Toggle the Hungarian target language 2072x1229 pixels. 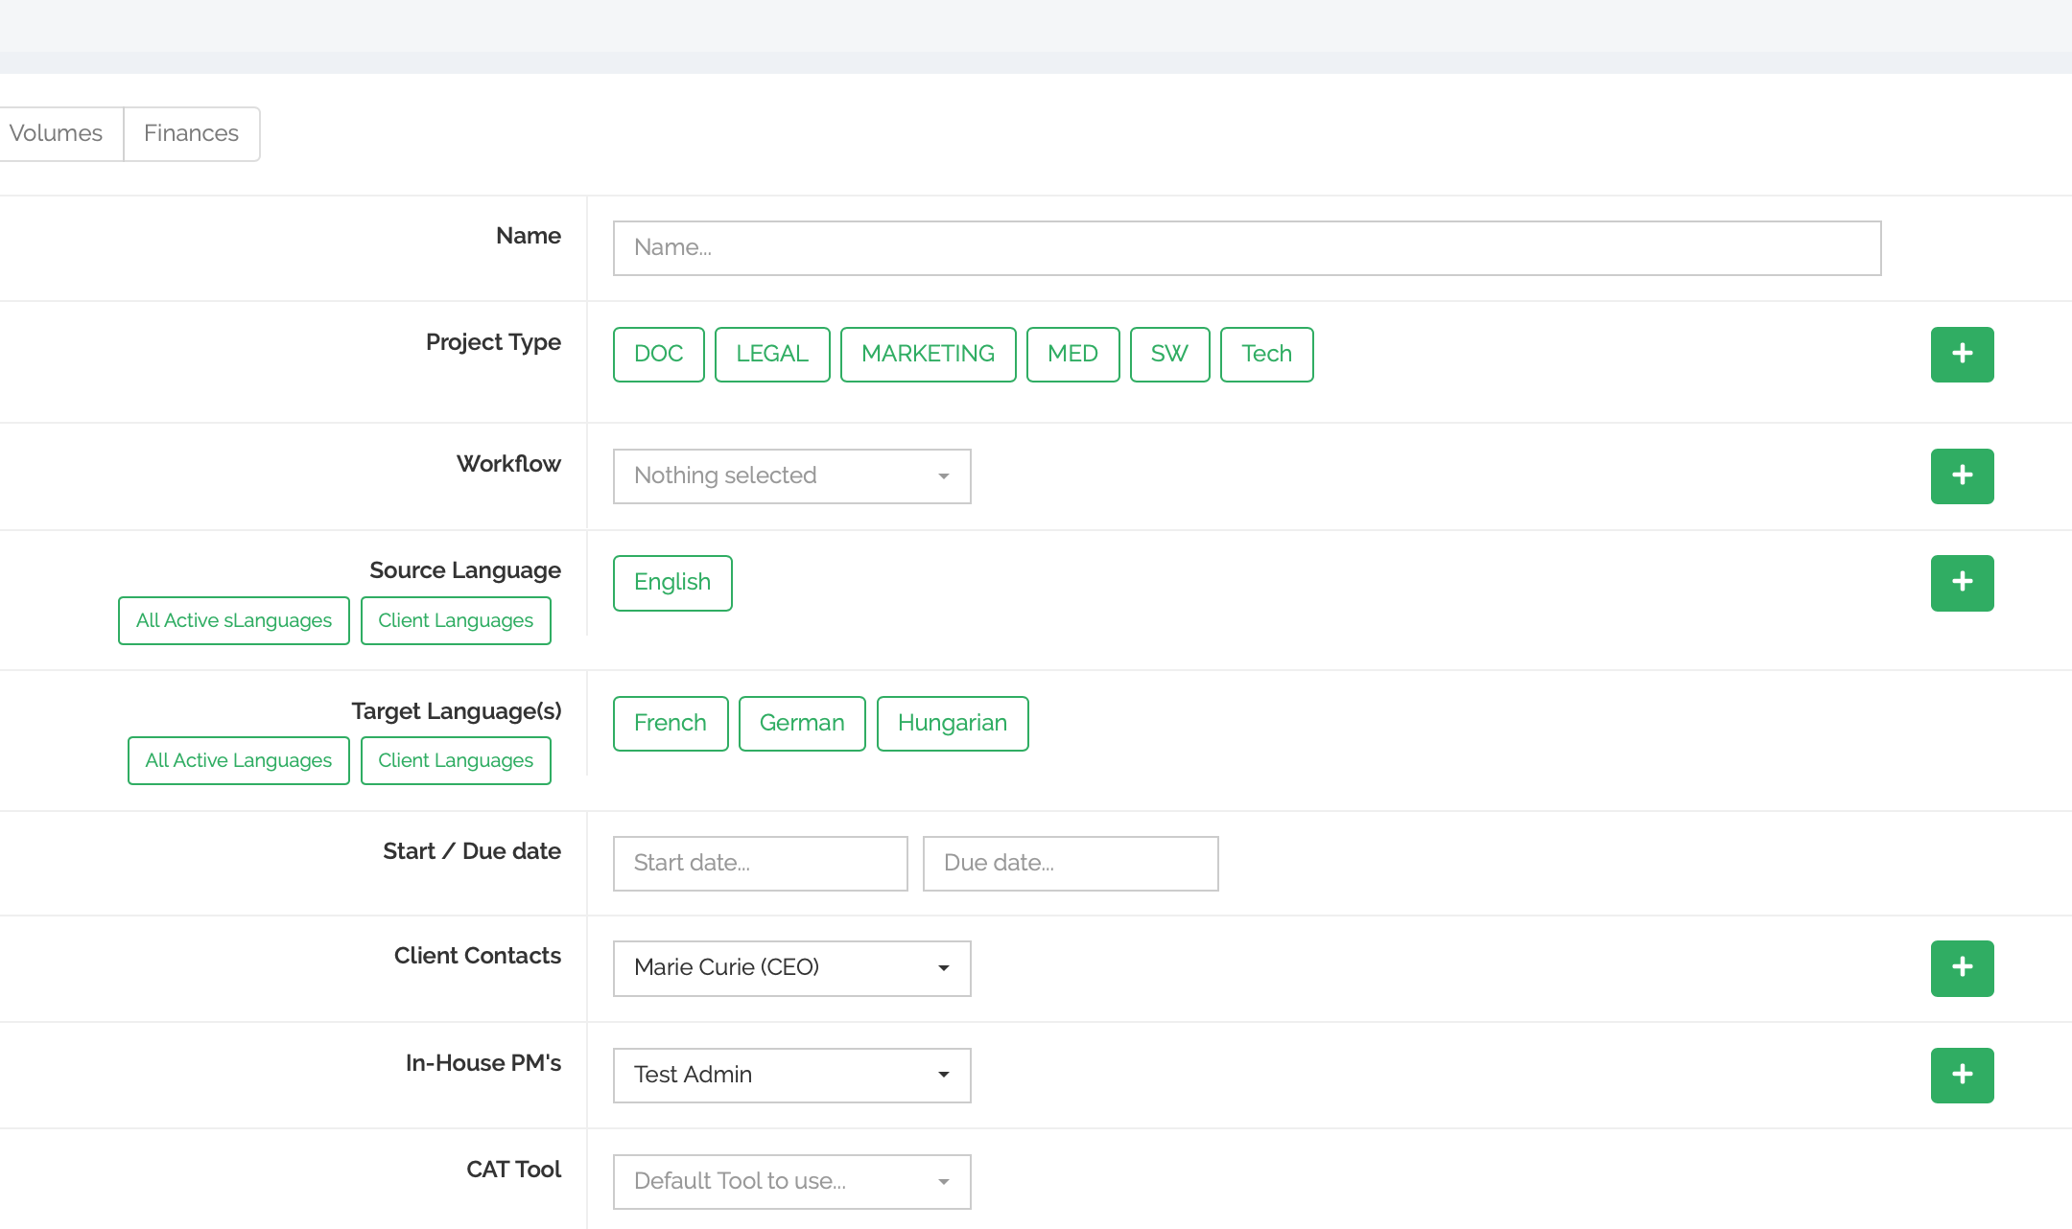(x=952, y=724)
